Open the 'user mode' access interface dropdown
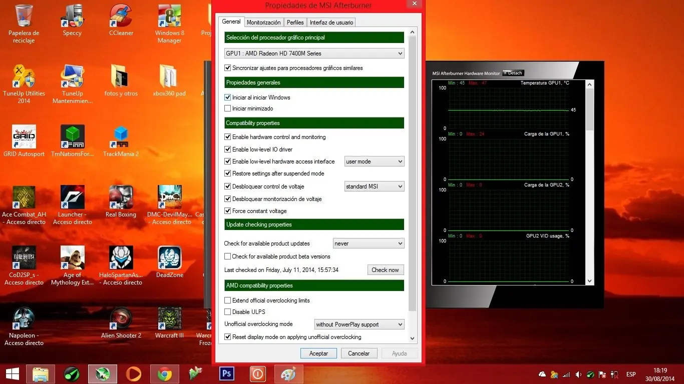The image size is (684, 384). pyautogui.click(x=374, y=161)
